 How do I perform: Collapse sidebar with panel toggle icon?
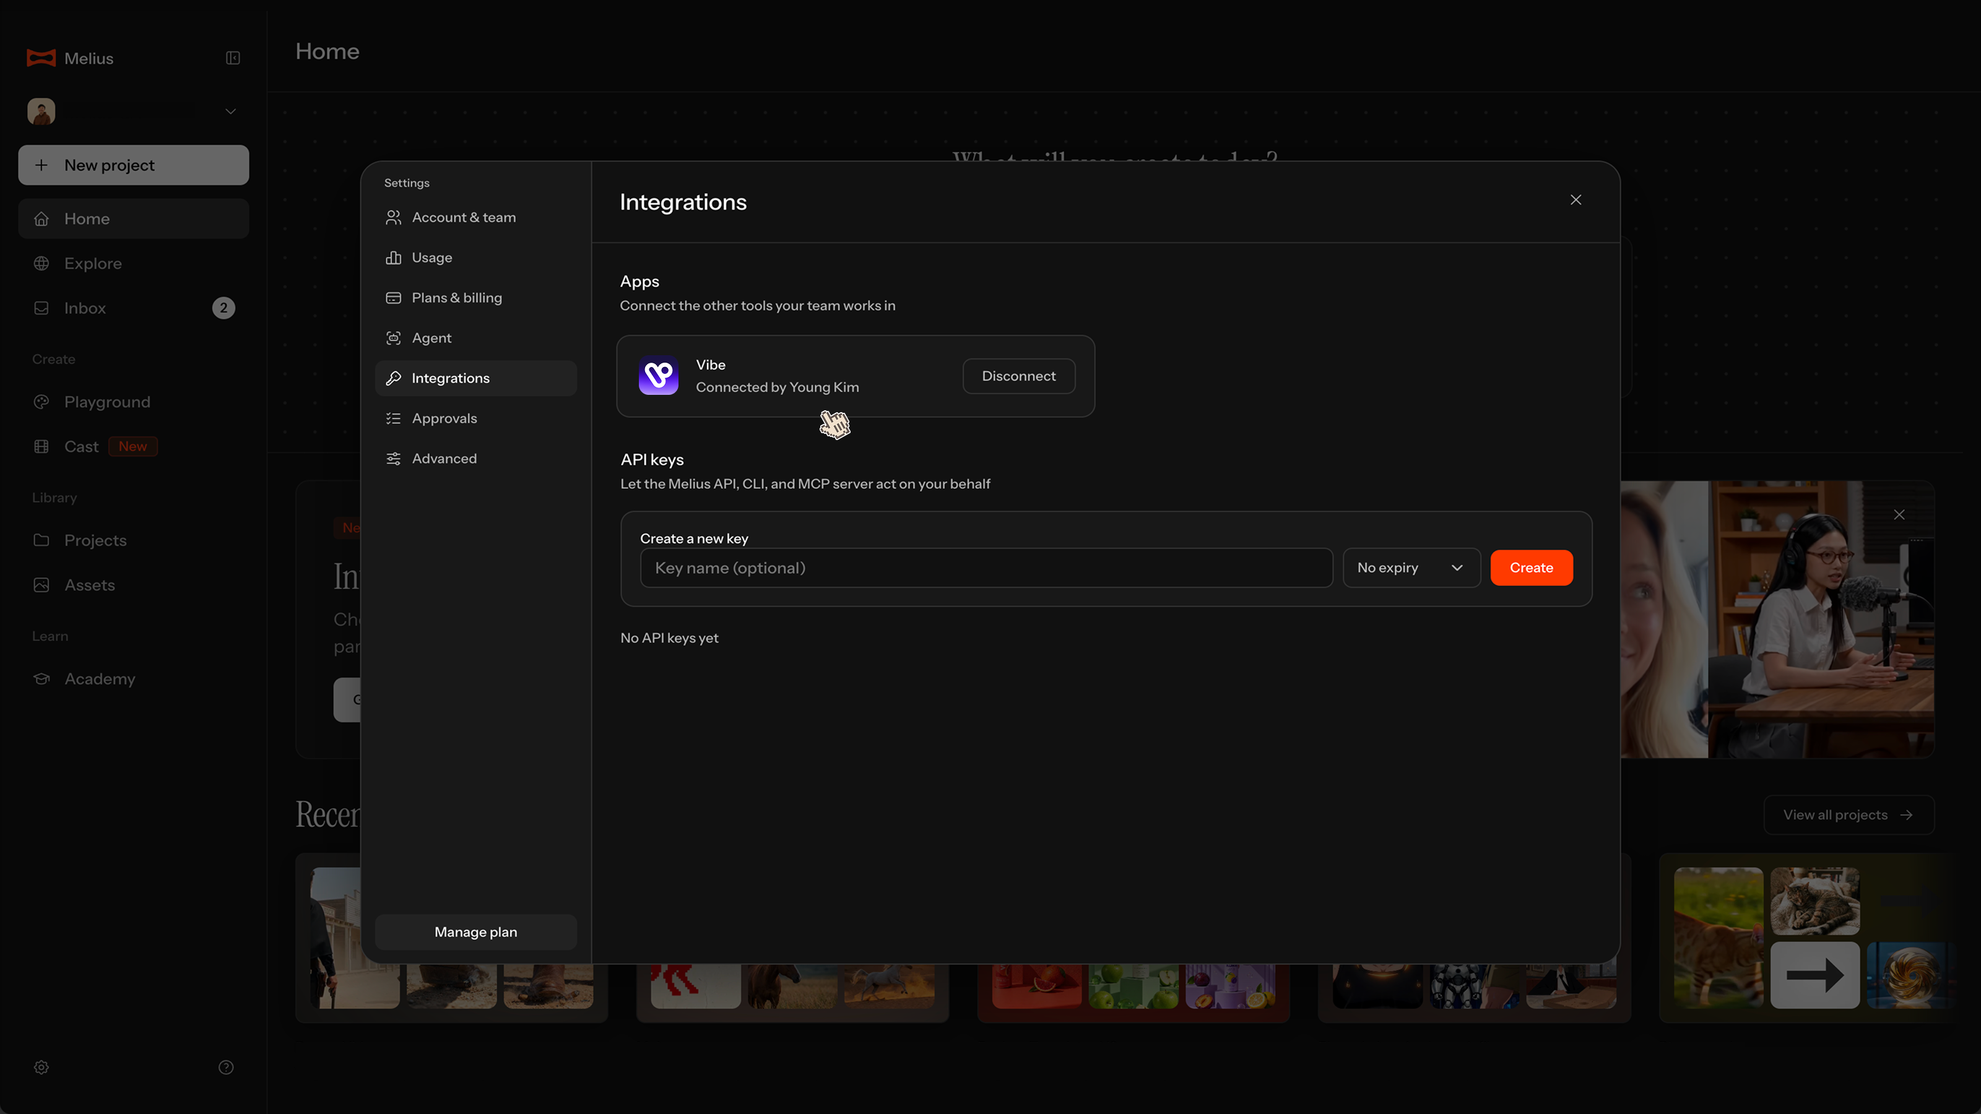pyautogui.click(x=233, y=58)
